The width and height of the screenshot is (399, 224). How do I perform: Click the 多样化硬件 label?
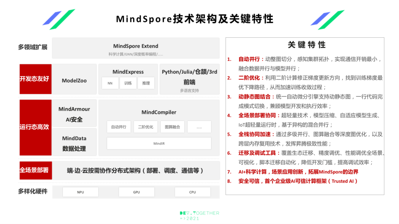coord(33,191)
